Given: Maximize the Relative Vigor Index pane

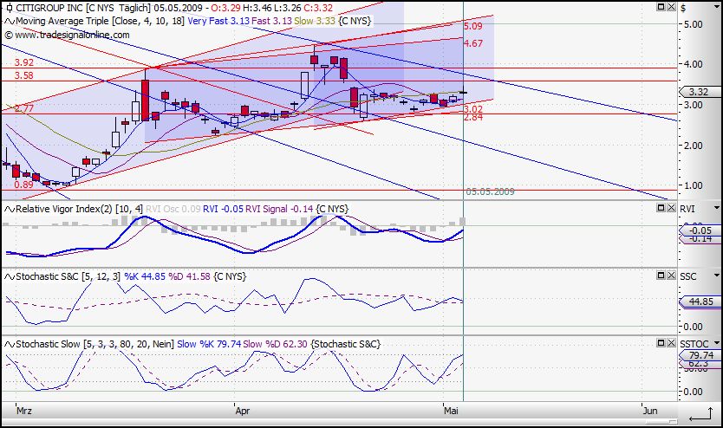Looking at the screenshot, I should (661, 208).
